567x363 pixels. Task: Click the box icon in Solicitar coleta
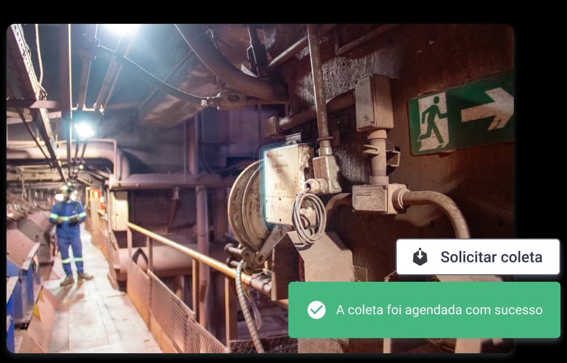point(420,257)
